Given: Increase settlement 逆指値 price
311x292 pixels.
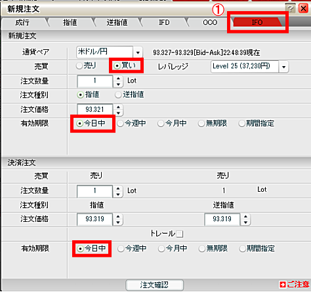Looking at the screenshot, I should [245, 217].
